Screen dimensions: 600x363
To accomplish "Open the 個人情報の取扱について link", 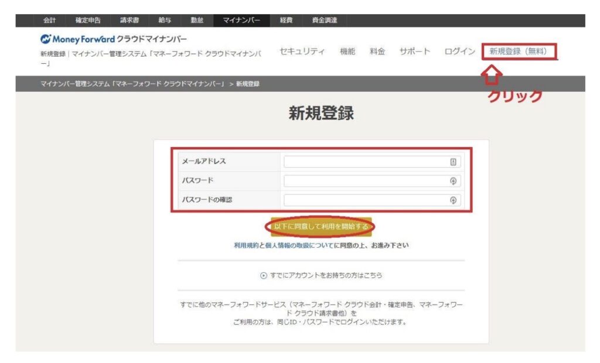I will point(299,245).
